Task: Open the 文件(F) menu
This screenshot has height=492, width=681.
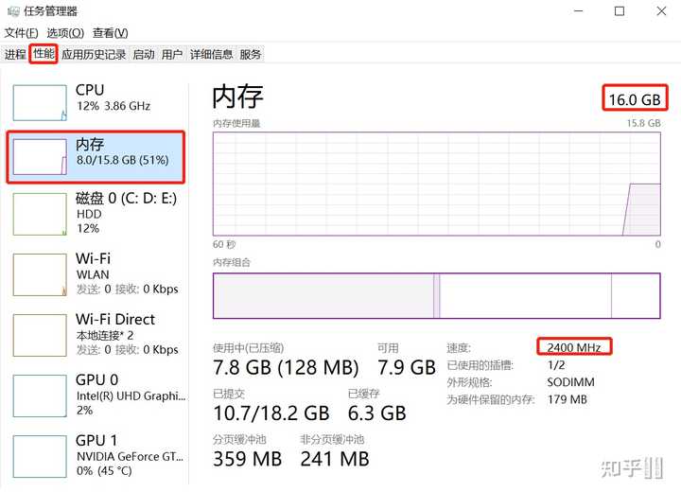Action: 21,33
